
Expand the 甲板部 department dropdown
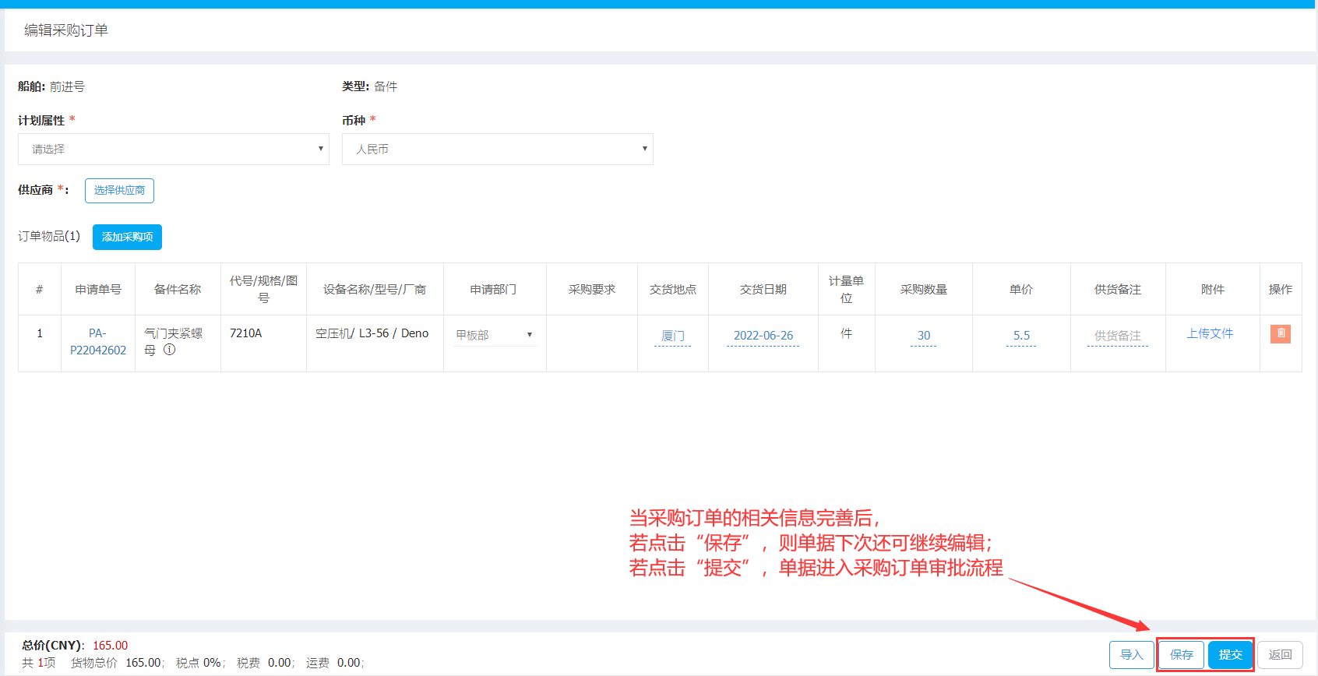[495, 335]
